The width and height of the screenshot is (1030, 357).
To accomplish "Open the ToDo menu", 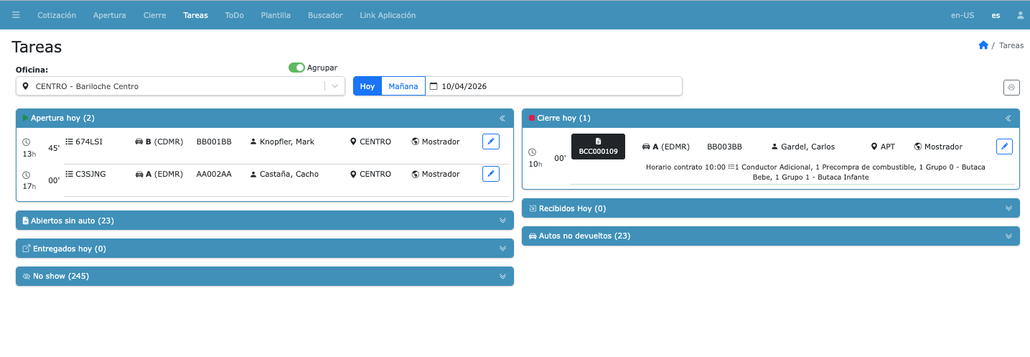I will (234, 15).
